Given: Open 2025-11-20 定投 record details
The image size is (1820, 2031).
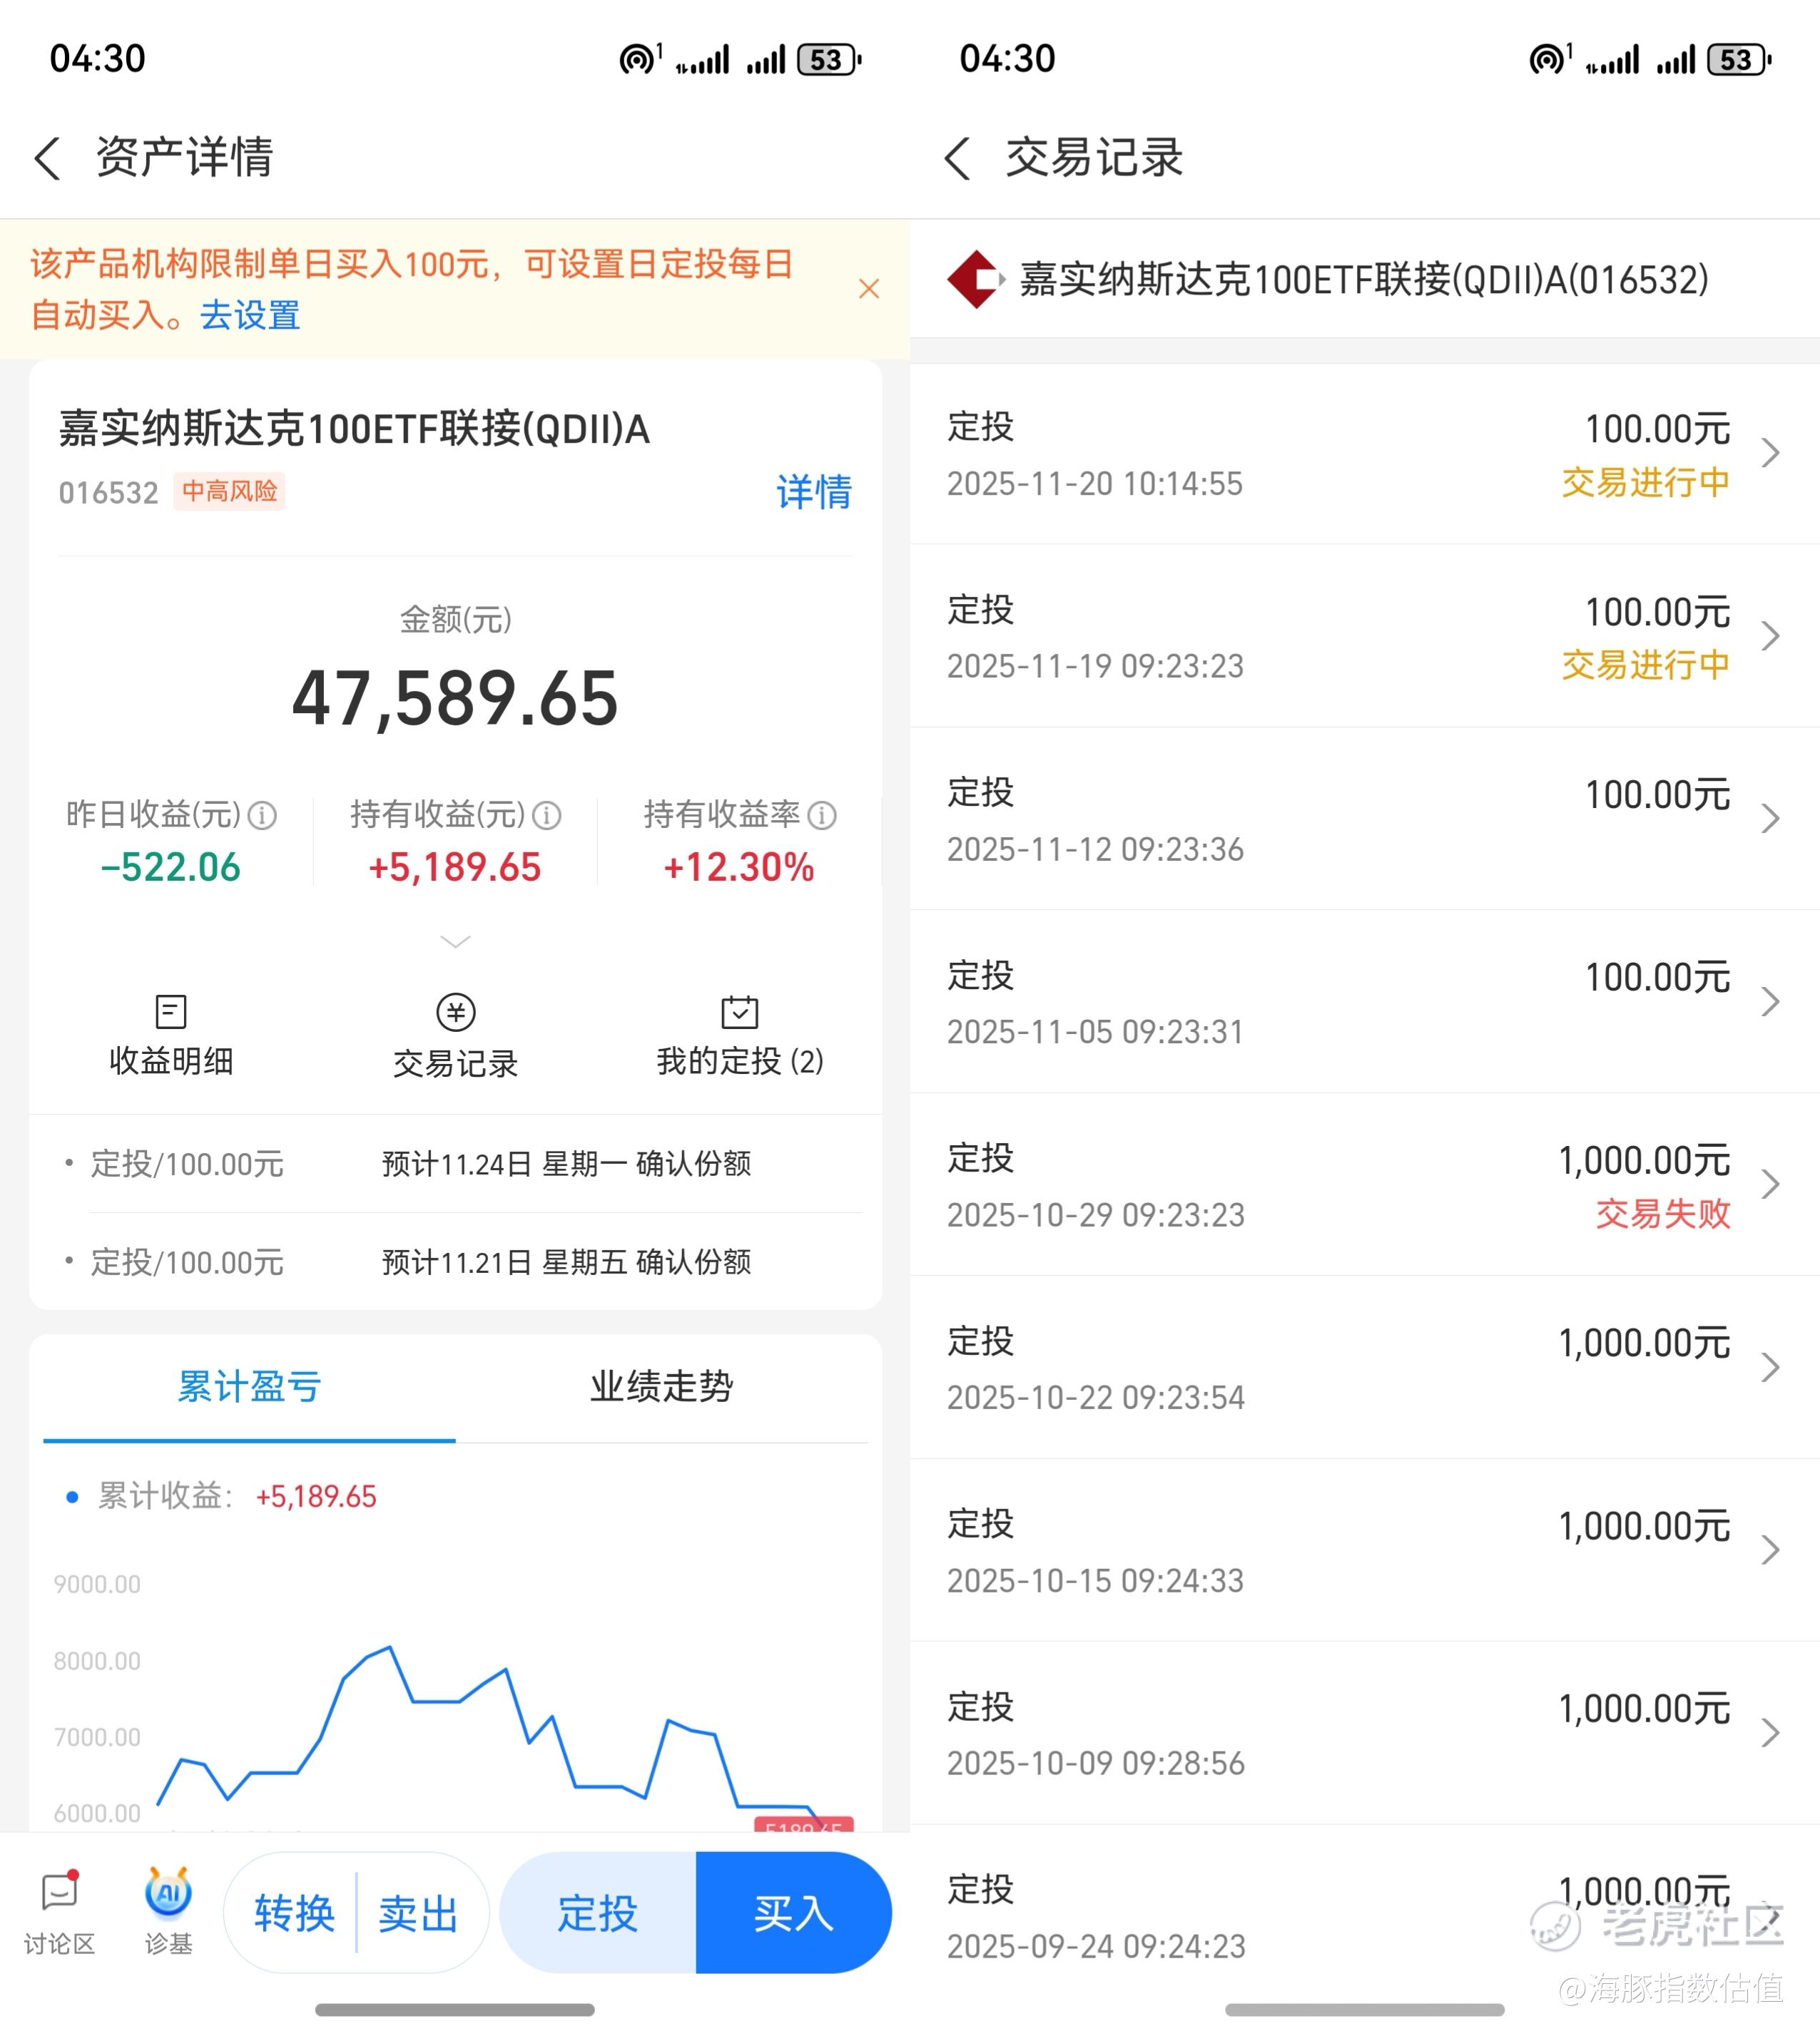Looking at the screenshot, I should point(1364,454).
